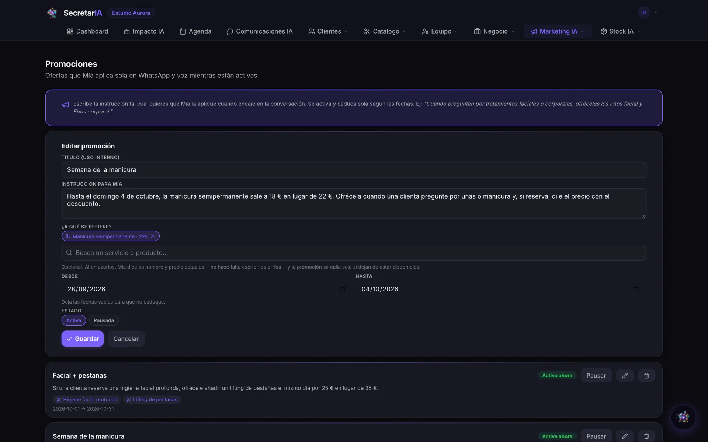
Task: Click the Instrucción para Mía textarea
Action: click(x=354, y=204)
